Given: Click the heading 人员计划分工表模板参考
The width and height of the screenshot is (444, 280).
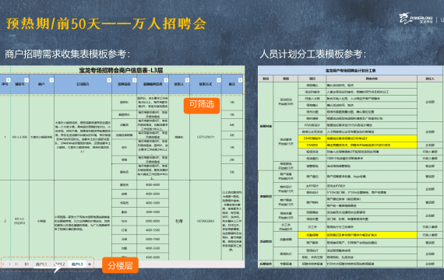Looking at the screenshot, I should point(312,54).
